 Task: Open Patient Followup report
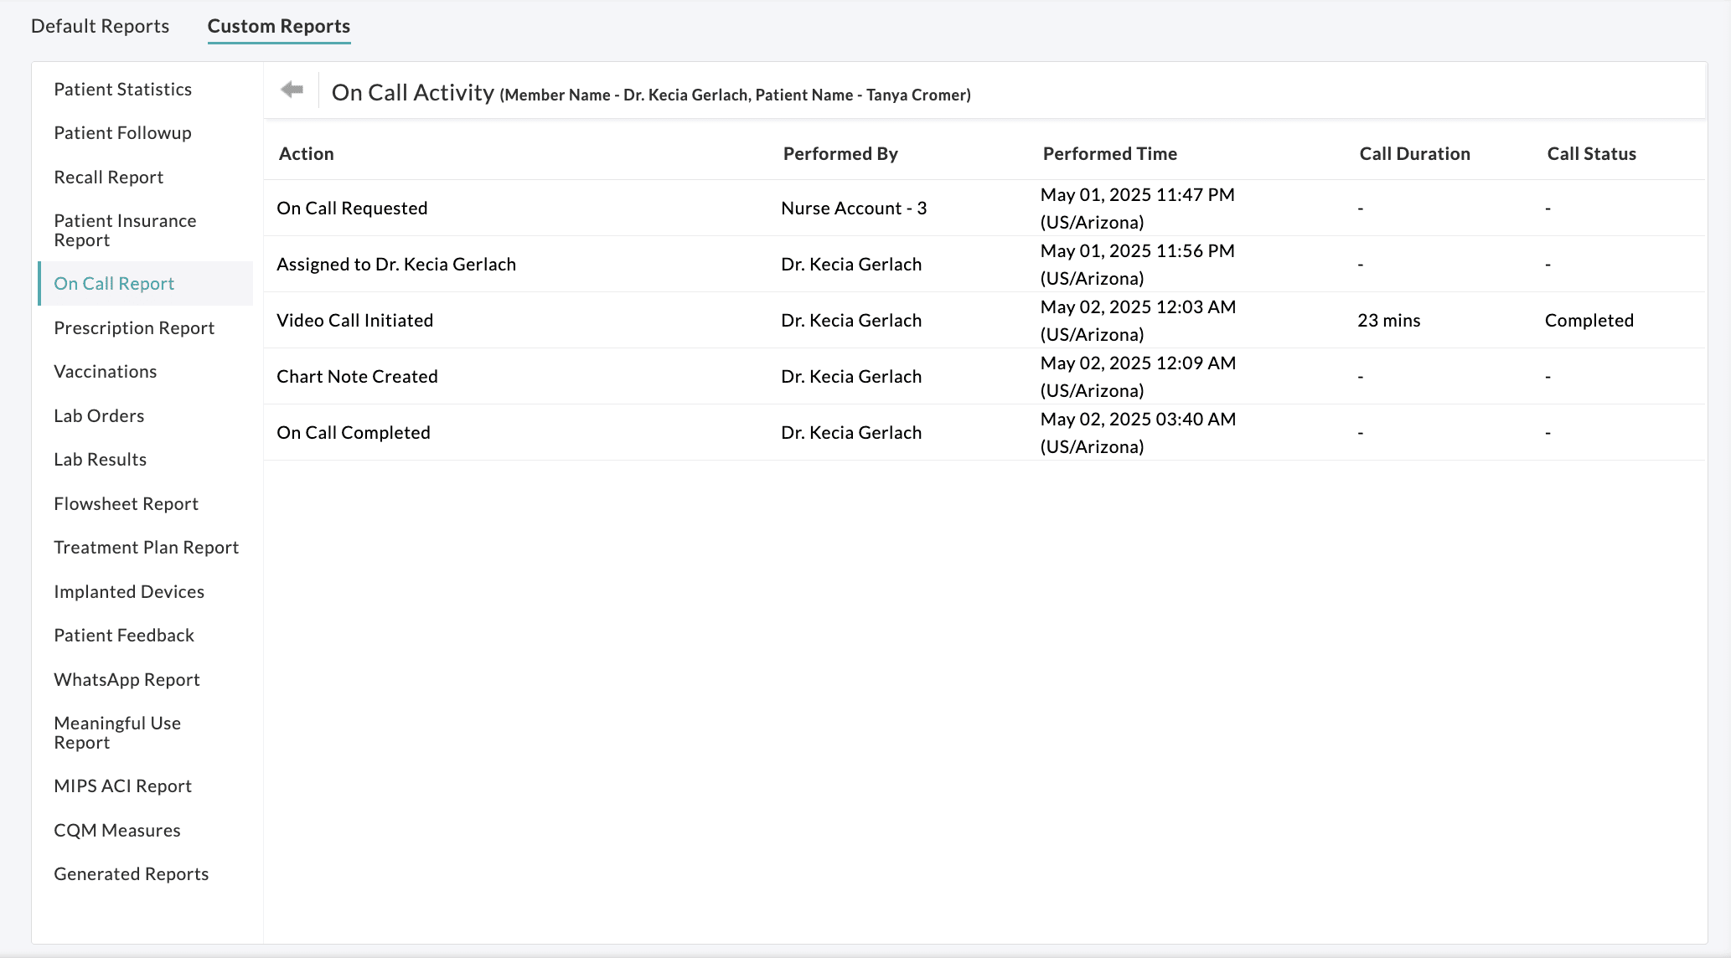tap(122, 133)
